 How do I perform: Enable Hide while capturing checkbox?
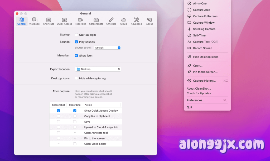76,78
